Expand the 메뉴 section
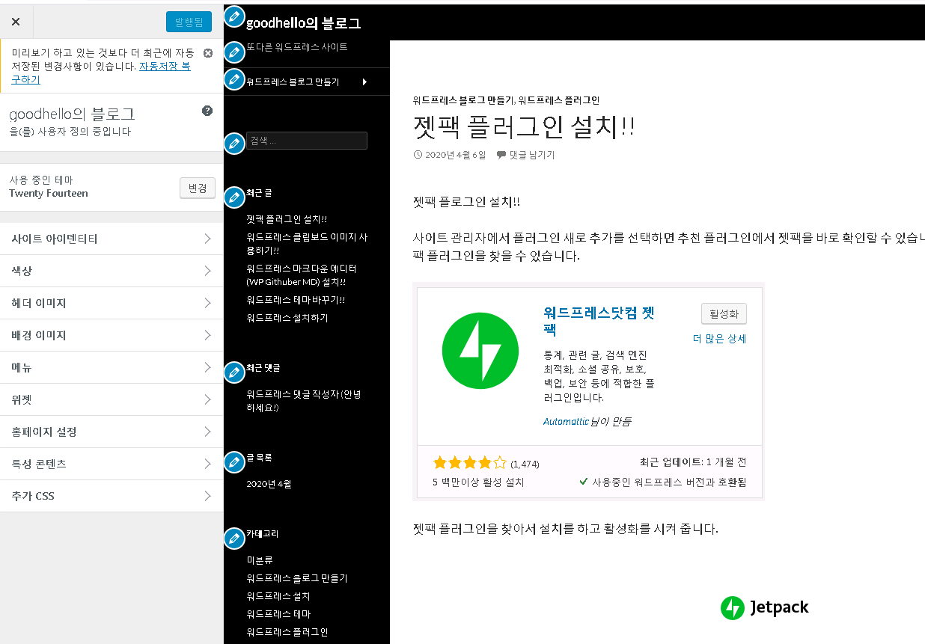The height and width of the screenshot is (644, 925). (112, 367)
